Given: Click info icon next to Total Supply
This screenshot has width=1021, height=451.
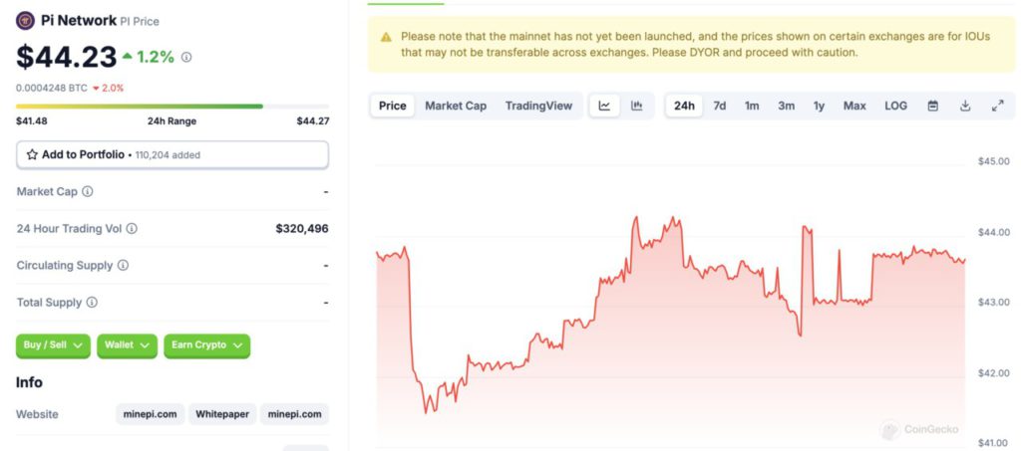Looking at the screenshot, I should pos(92,302).
